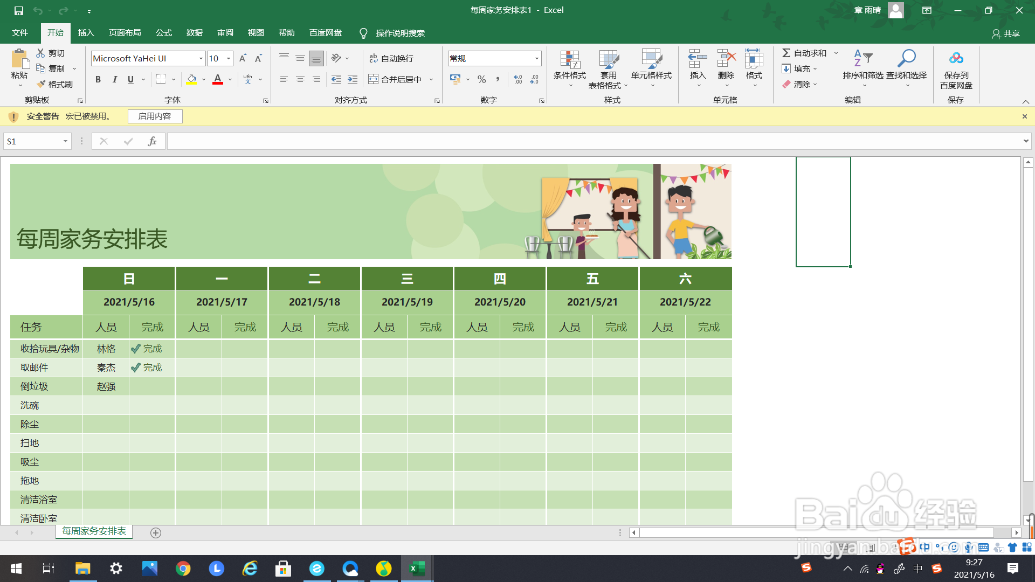This screenshot has width=1035, height=582.
Task: Expand the number format combo box
Action: coord(536,58)
